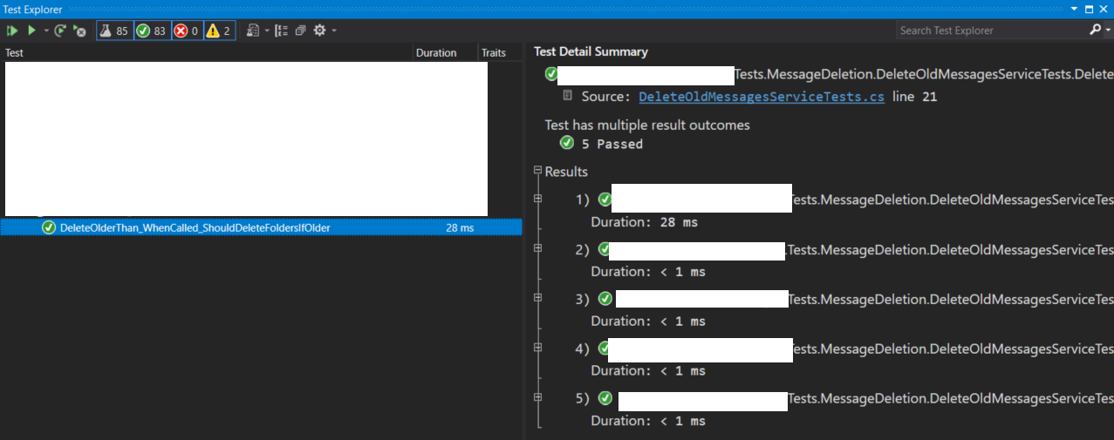The height and width of the screenshot is (440, 1114).
Task: Collapse the Results section
Action: point(538,172)
